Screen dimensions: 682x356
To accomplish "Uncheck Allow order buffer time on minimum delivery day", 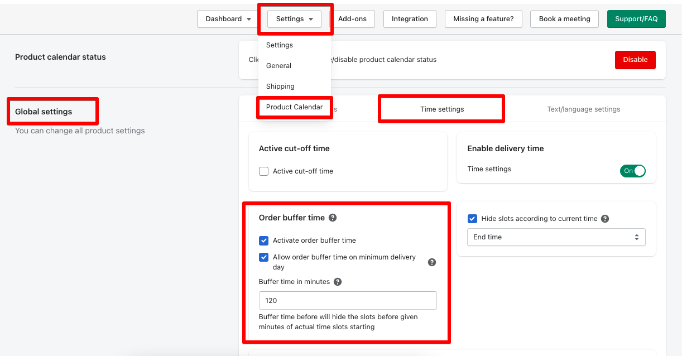I will (264, 257).
